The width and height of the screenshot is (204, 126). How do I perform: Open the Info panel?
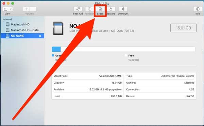198,9
